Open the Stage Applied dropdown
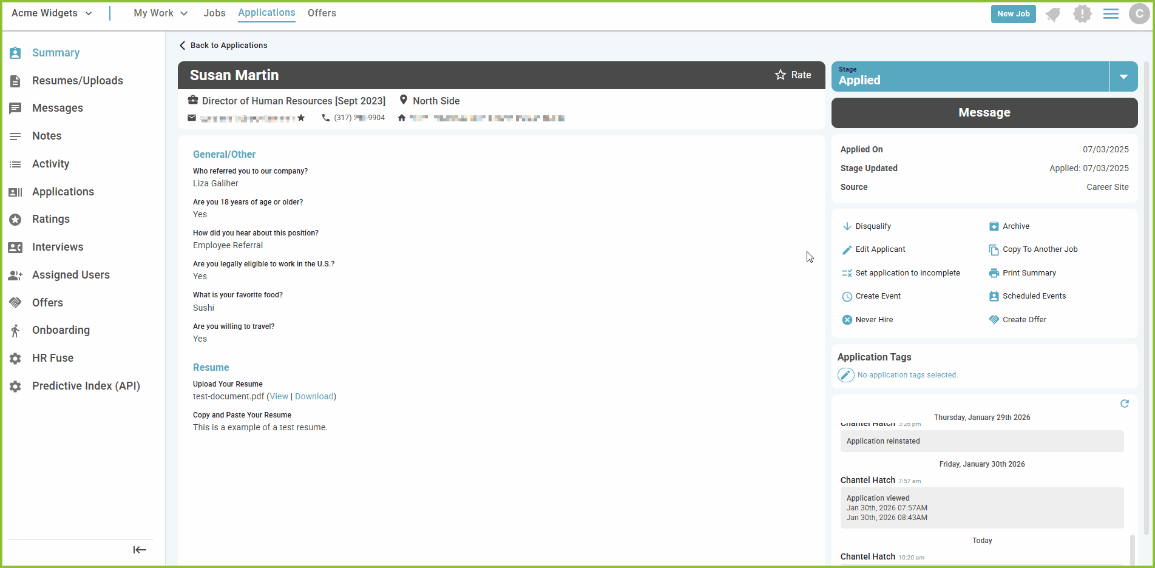The width and height of the screenshot is (1155, 568). tap(1123, 76)
